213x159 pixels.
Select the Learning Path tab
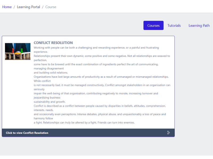pos(199,25)
